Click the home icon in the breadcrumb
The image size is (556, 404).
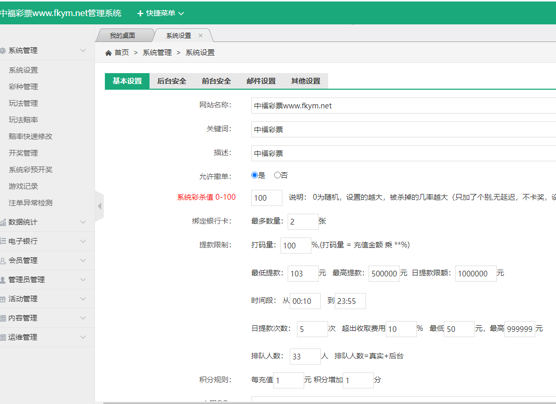click(x=108, y=52)
